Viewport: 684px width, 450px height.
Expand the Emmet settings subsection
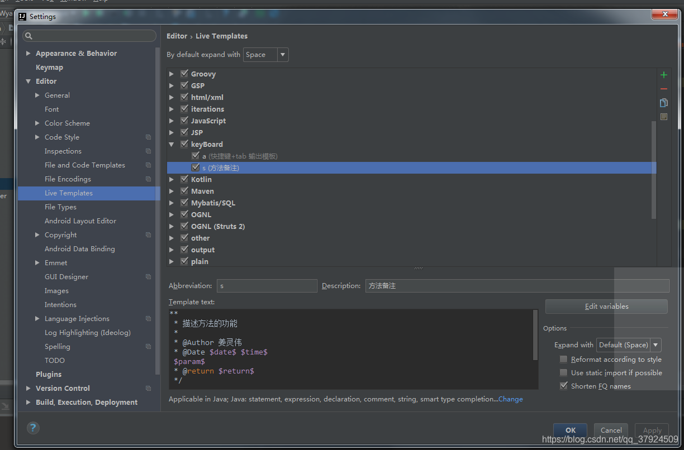(x=37, y=263)
